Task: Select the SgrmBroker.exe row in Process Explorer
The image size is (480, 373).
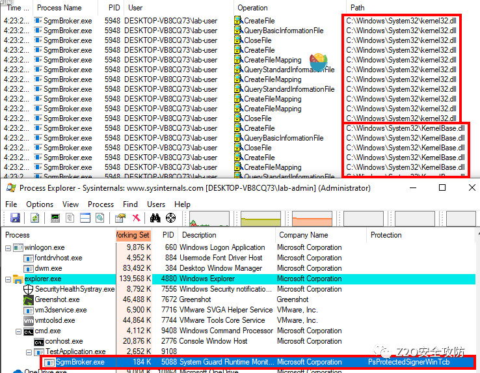Action: click(258, 363)
